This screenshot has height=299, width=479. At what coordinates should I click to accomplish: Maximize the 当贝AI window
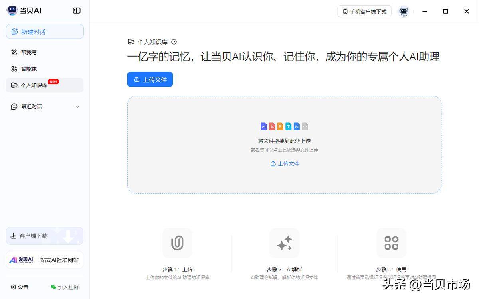[x=445, y=11]
